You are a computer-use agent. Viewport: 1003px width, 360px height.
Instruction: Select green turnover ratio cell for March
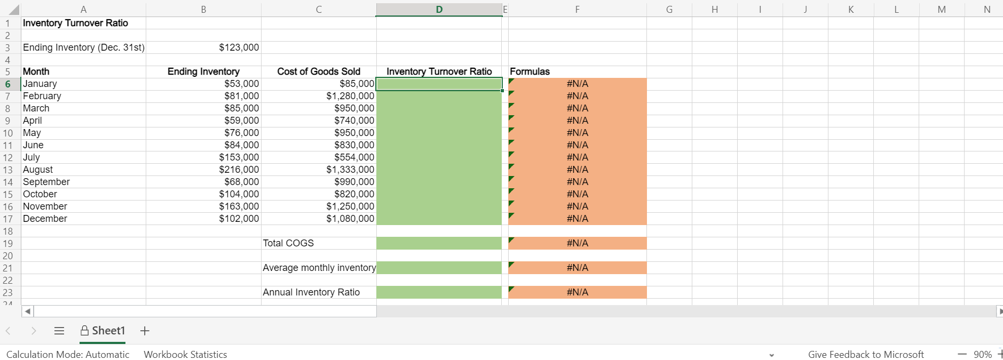point(439,108)
